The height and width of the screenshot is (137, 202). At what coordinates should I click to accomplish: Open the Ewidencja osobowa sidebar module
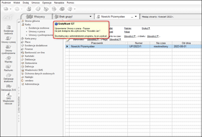[8, 30]
